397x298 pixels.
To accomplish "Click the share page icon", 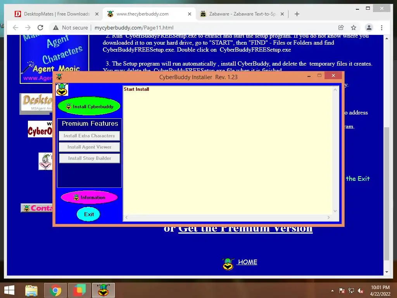I will pyautogui.click(x=341, y=28).
